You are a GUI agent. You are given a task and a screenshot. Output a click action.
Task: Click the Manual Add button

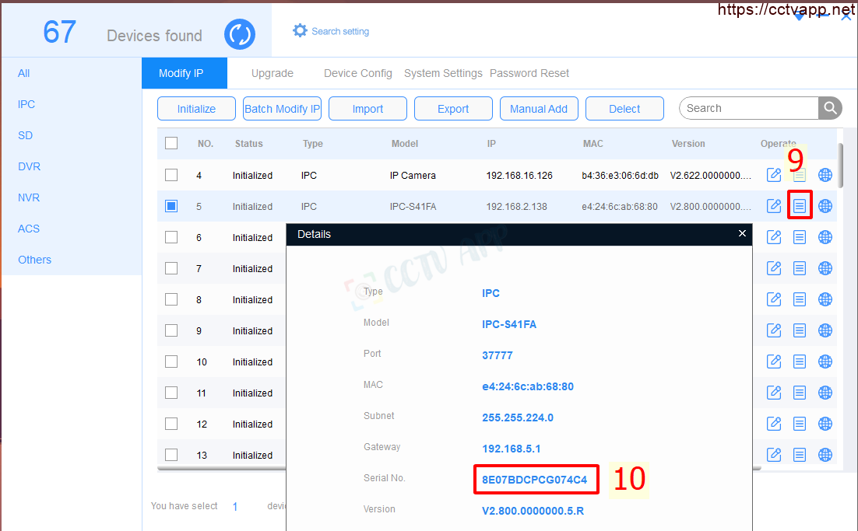[538, 109]
